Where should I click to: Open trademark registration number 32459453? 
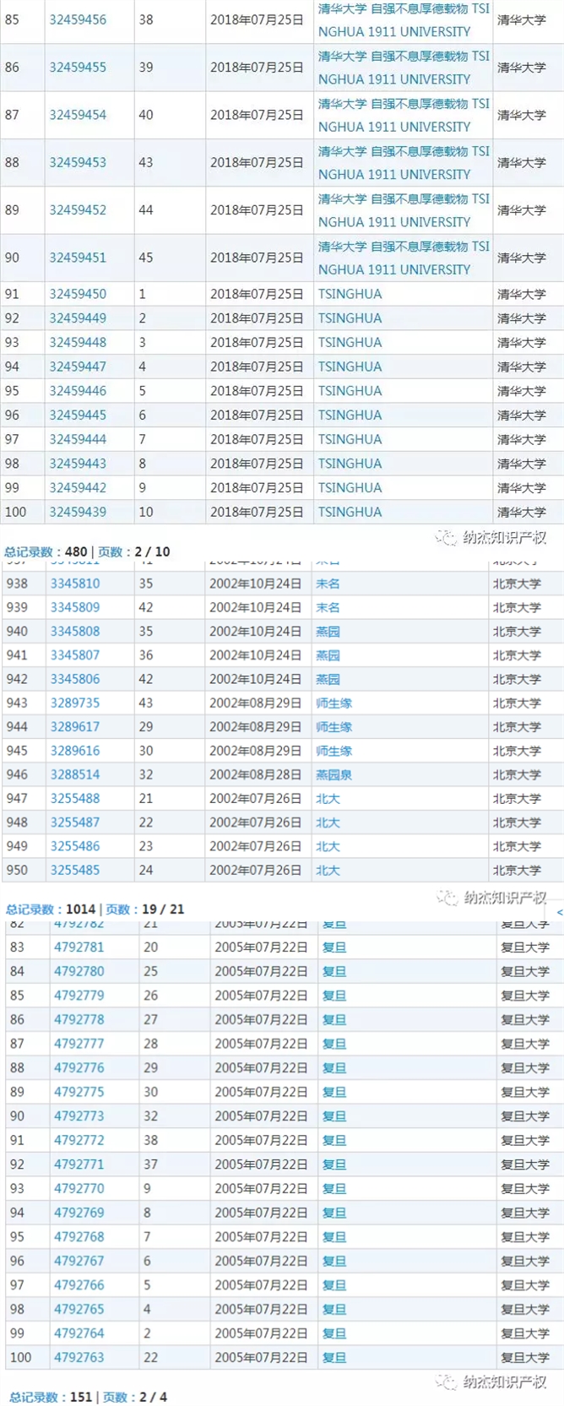click(x=78, y=162)
